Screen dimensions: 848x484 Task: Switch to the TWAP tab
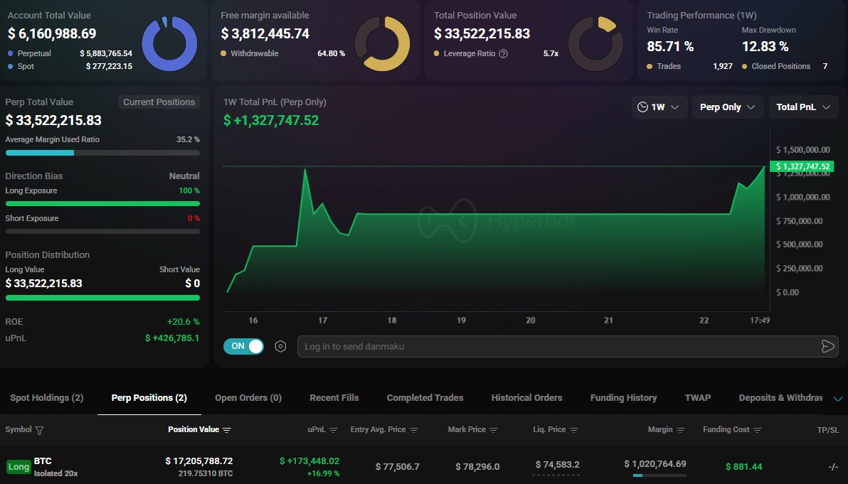[x=698, y=397]
